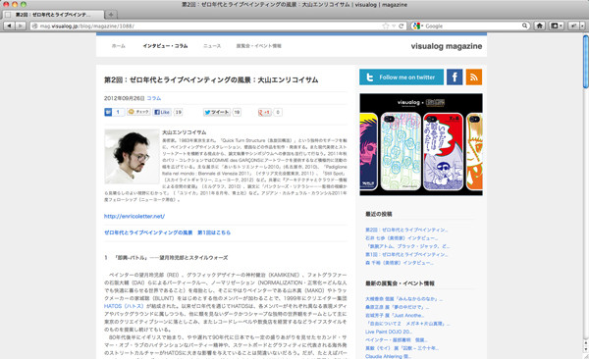Open the コラム category link by the date

[154, 98]
